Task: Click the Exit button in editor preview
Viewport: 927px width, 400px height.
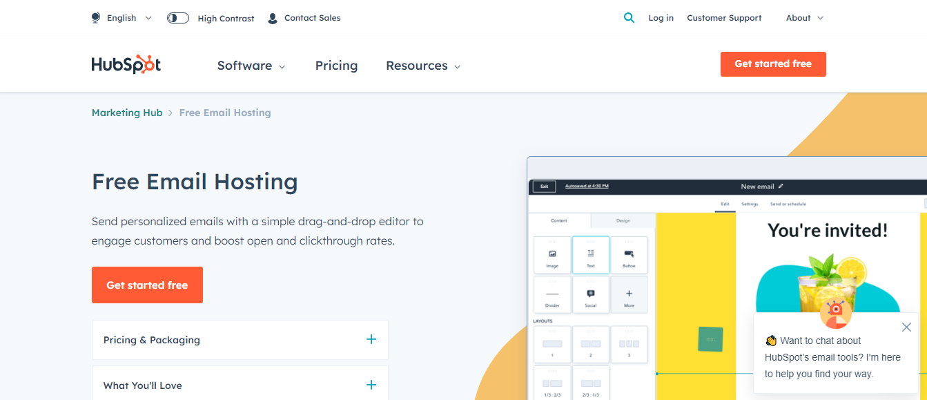Action: point(544,187)
